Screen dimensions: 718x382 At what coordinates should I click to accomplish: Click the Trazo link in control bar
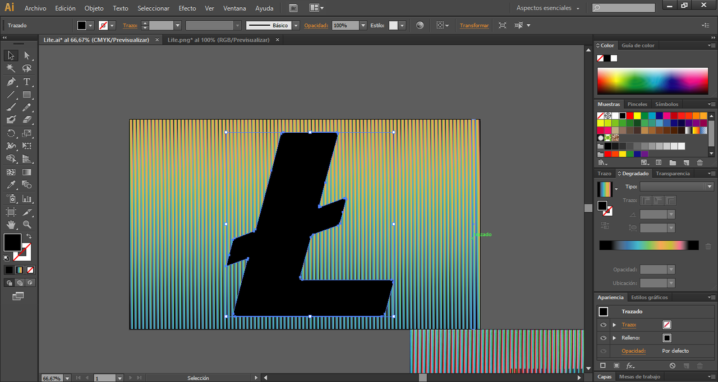tap(130, 25)
